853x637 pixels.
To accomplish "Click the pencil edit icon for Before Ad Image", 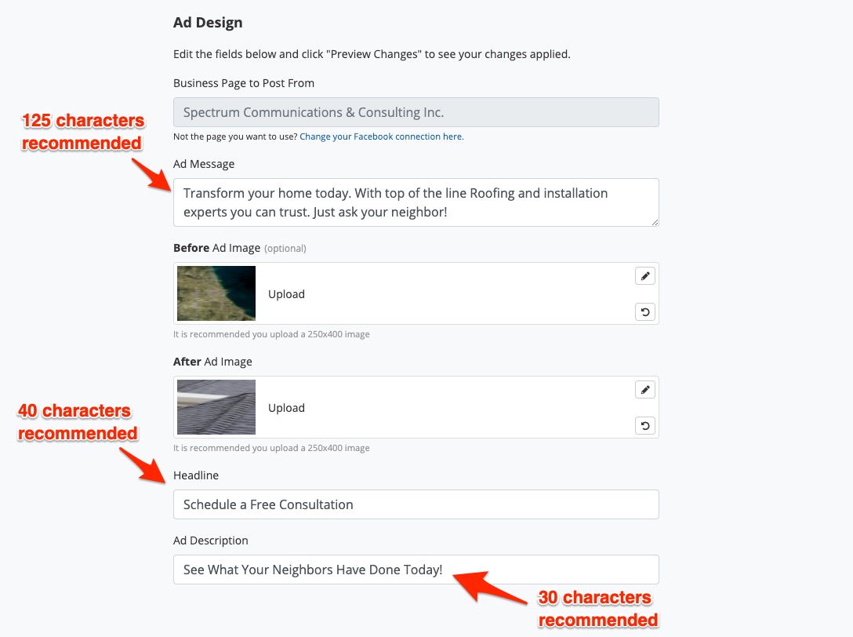I will pyautogui.click(x=645, y=276).
